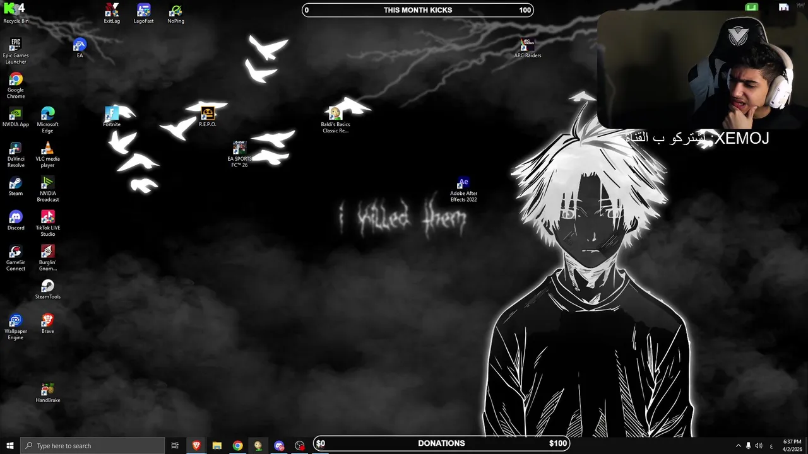This screenshot has height=454, width=808.
Task: Select the ExitLag desktop icon
Action: 112,13
